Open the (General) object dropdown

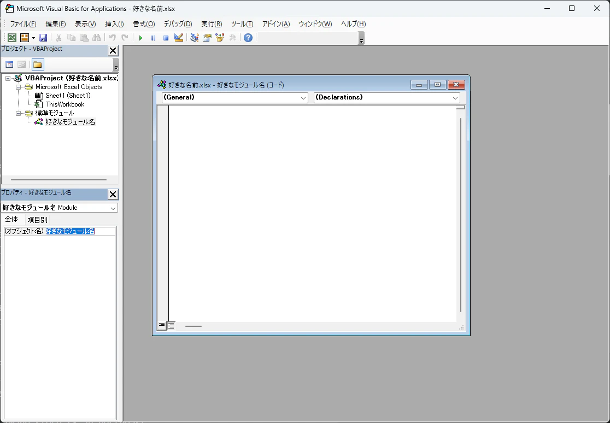(303, 98)
